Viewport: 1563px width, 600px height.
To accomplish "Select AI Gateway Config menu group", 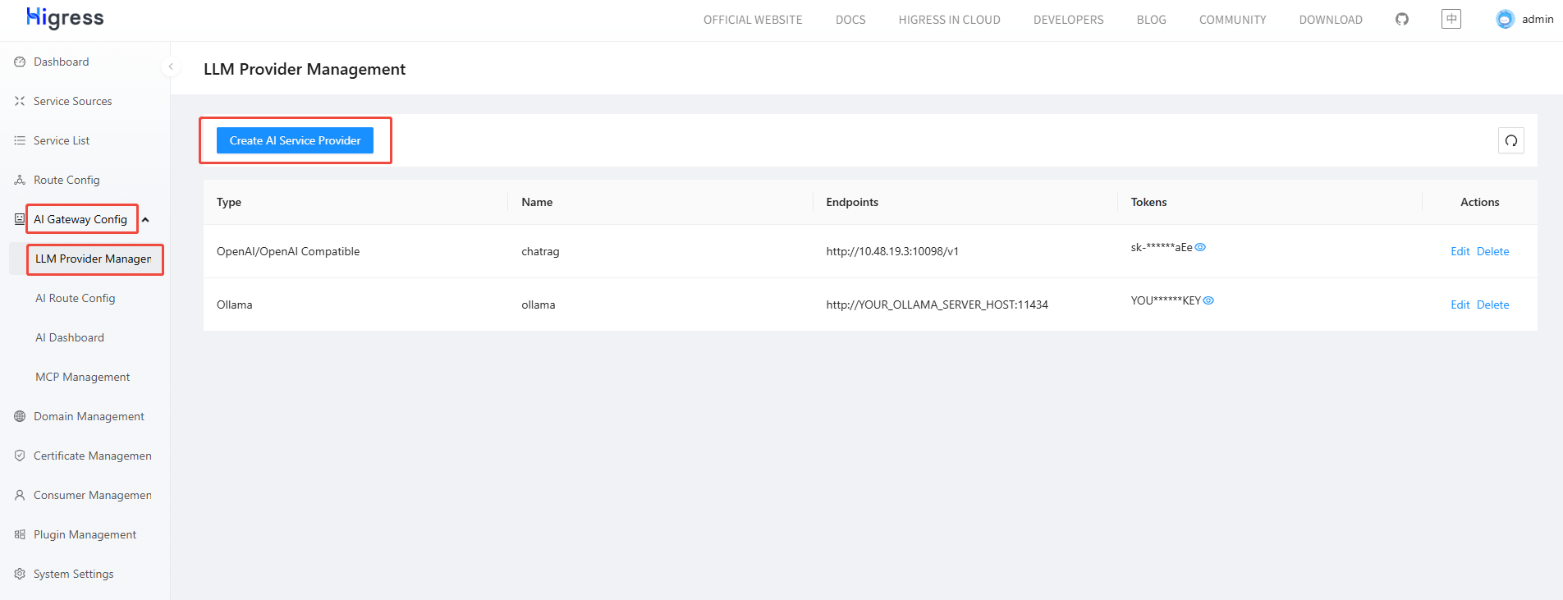I will [x=80, y=219].
